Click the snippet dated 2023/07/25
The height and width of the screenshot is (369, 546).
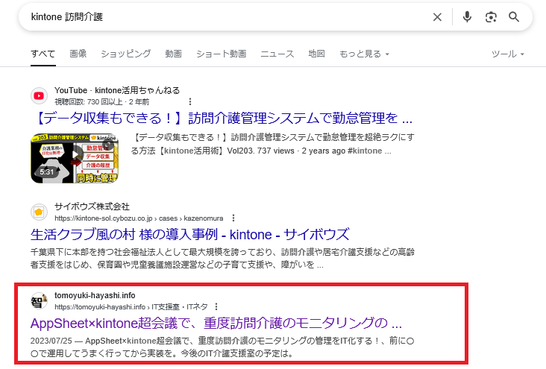click(222, 347)
